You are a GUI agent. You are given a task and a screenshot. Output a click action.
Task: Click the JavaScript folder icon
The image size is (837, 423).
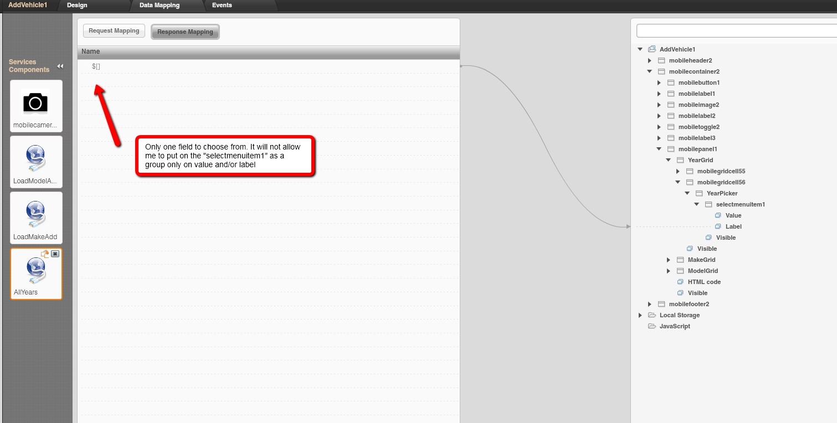652,326
